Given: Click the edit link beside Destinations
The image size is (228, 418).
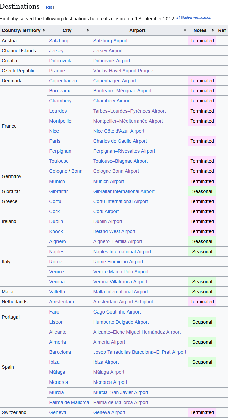Looking at the screenshot, I should click(49, 7).
